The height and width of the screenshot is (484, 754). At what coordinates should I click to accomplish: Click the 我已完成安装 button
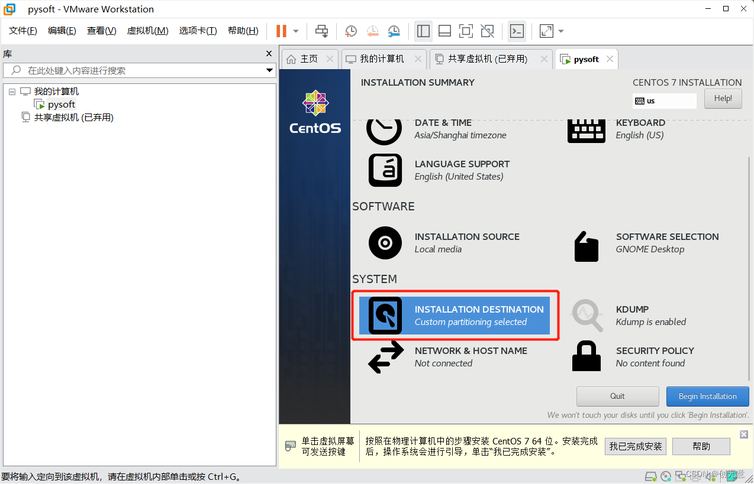tap(636, 446)
